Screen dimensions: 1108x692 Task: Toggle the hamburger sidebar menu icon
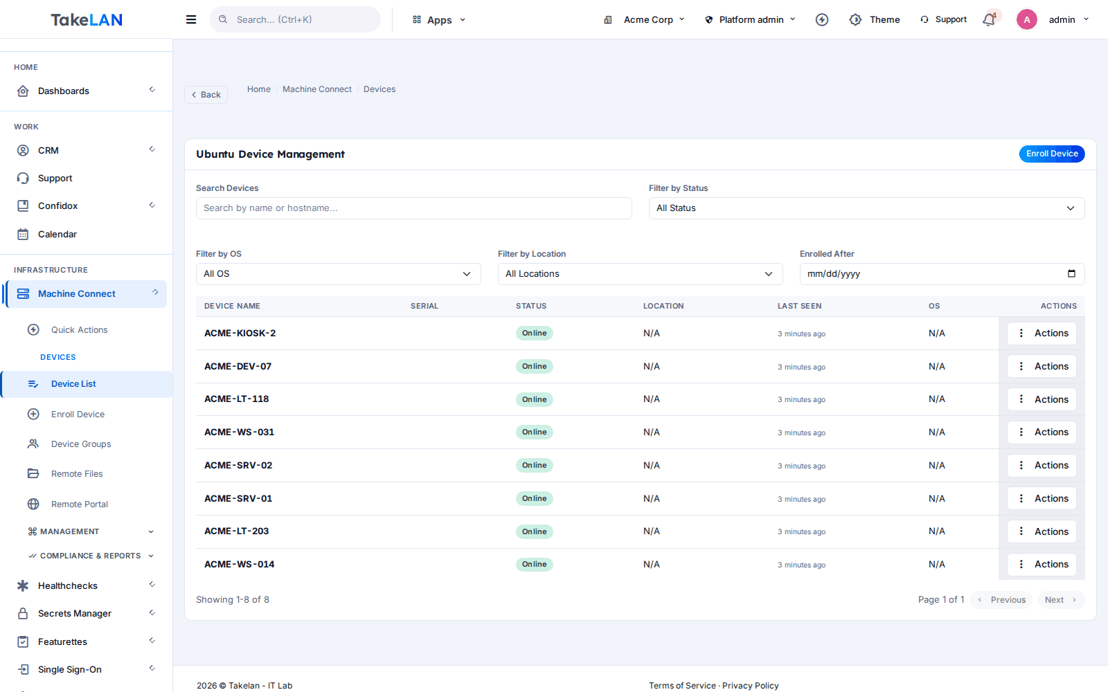click(x=191, y=19)
